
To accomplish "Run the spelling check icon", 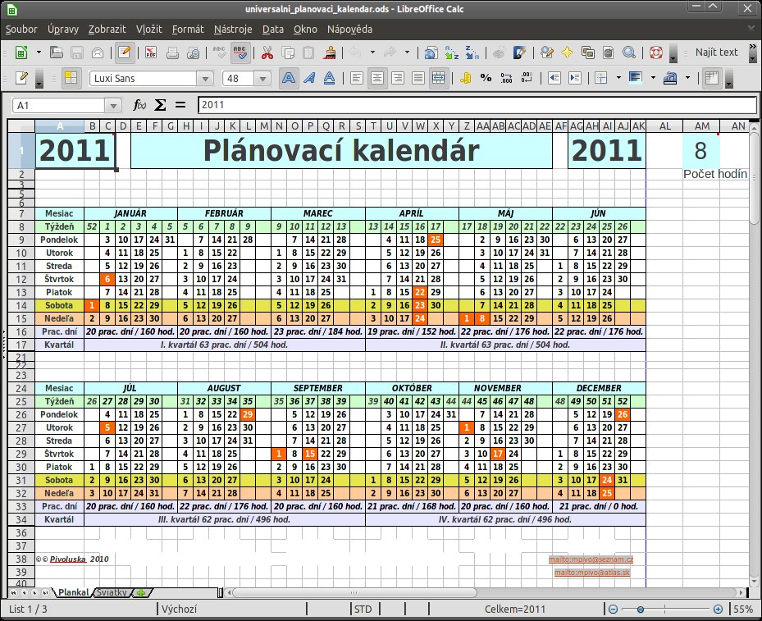I will click(x=219, y=52).
